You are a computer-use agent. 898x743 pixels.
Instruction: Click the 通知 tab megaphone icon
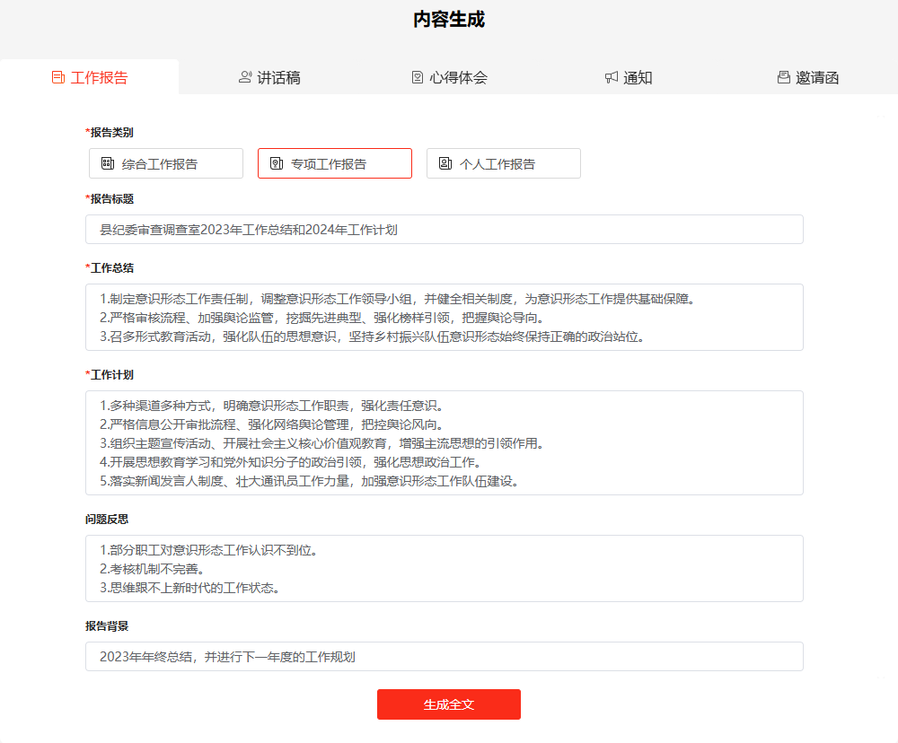612,77
